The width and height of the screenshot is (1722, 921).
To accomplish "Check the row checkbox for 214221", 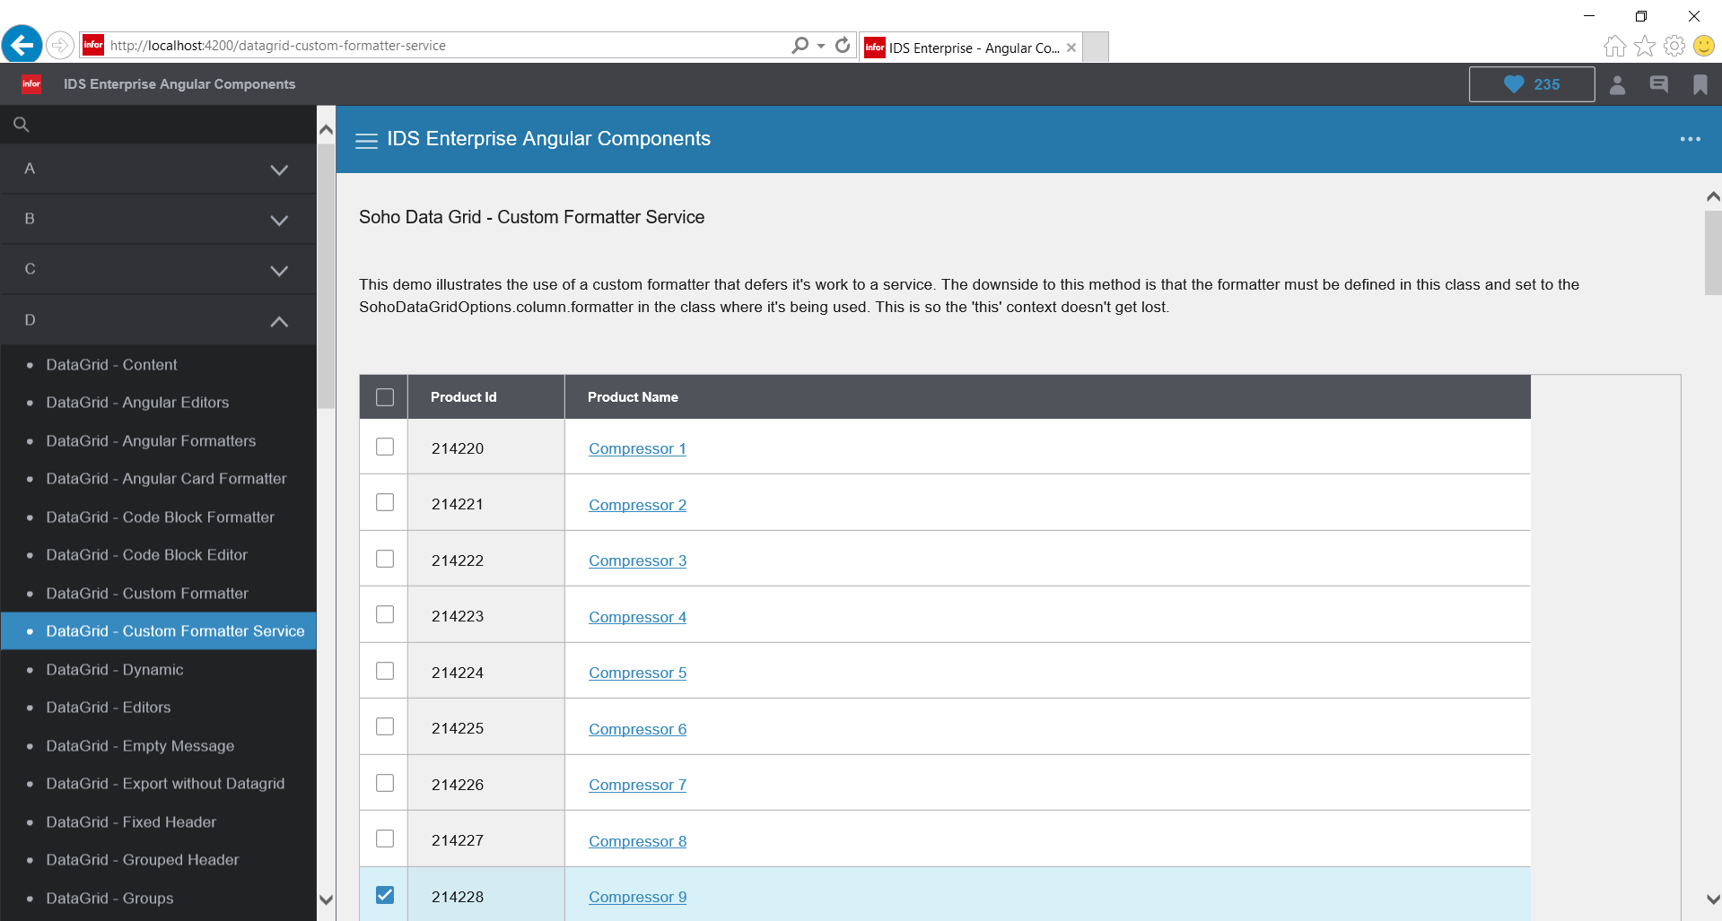I will point(385,502).
